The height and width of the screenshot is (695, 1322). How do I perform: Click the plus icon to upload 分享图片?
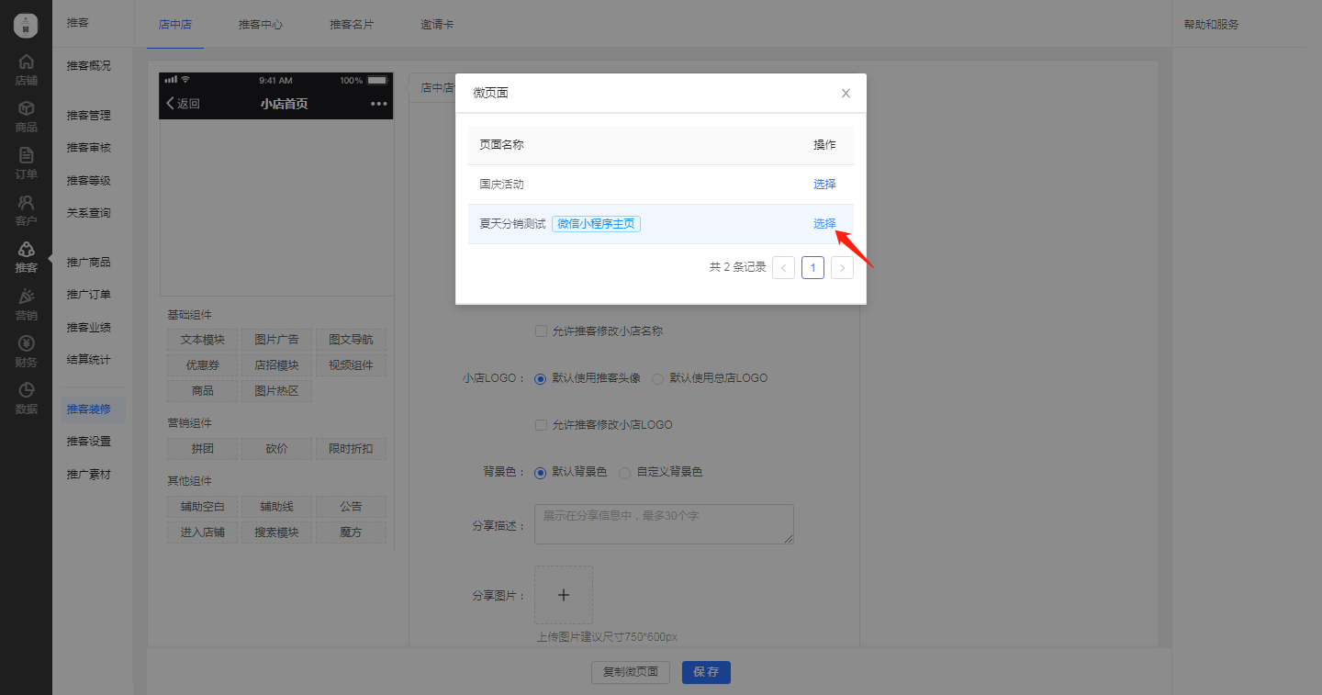564,595
